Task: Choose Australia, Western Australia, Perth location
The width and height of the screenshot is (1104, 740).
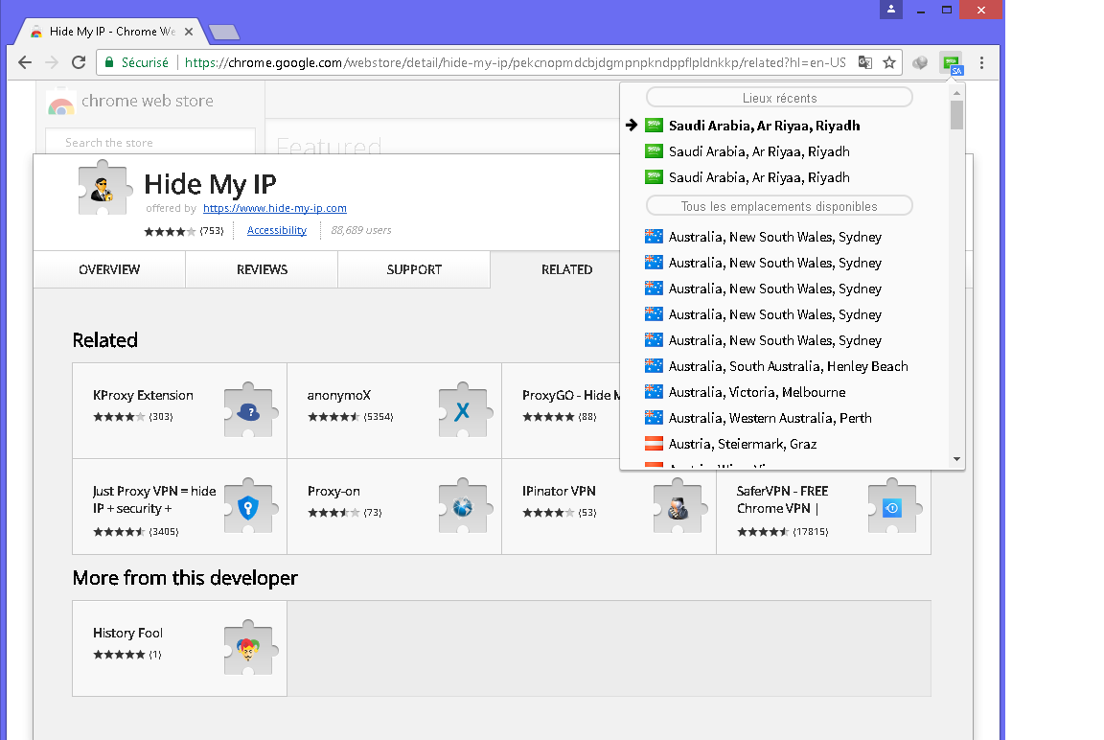Action: [x=770, y=418]
